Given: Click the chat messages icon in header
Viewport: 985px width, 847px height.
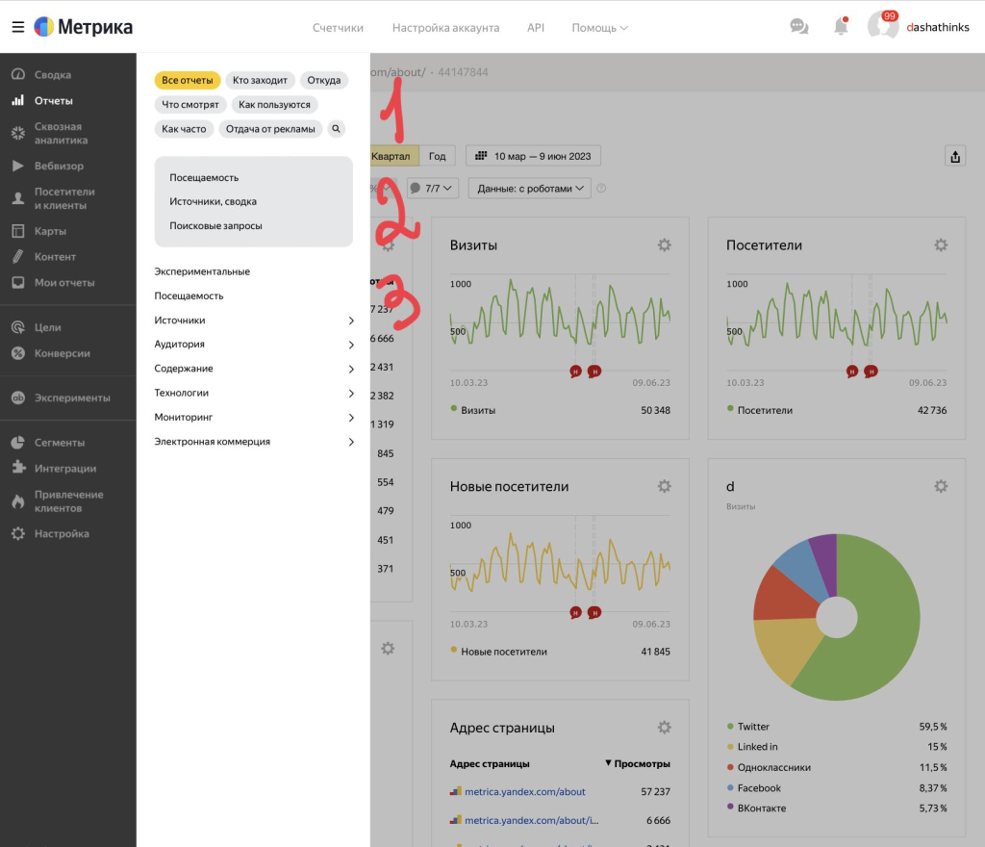Looking at the screenshot, I should tap(798, 27).
